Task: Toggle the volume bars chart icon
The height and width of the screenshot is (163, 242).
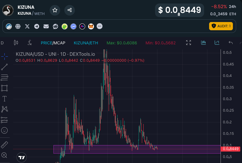Action: [217, 43]
